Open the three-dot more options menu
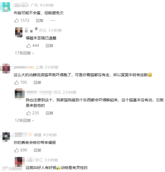 point(53,20)
